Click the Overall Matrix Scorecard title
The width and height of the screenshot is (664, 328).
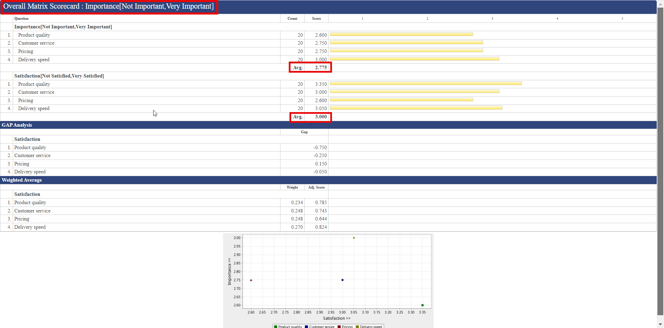pyautogui.click(x=109, y=7)
